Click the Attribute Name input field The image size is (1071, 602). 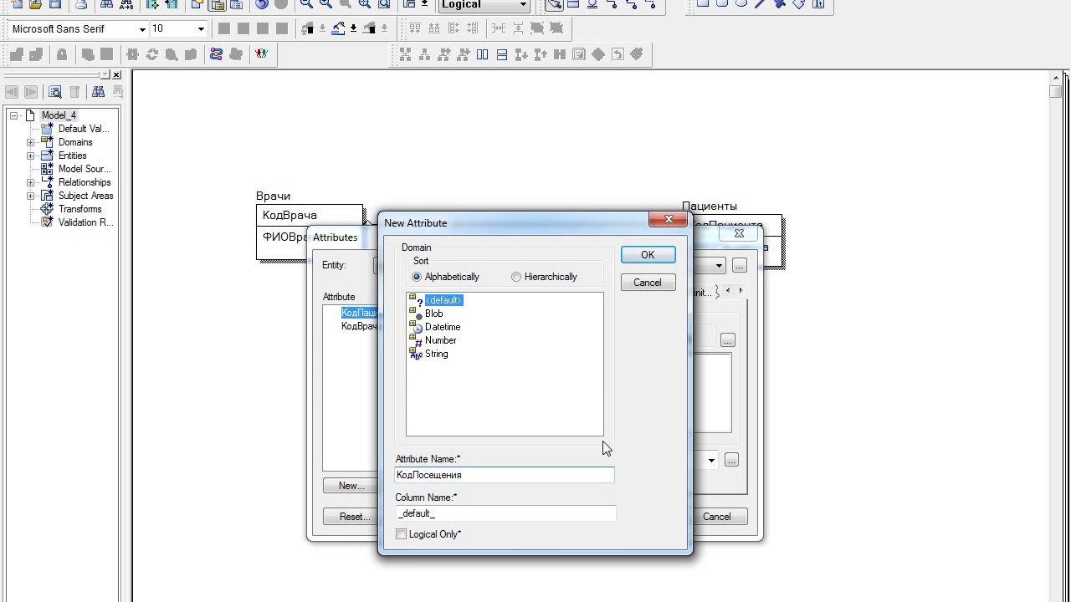coord(505,475)
